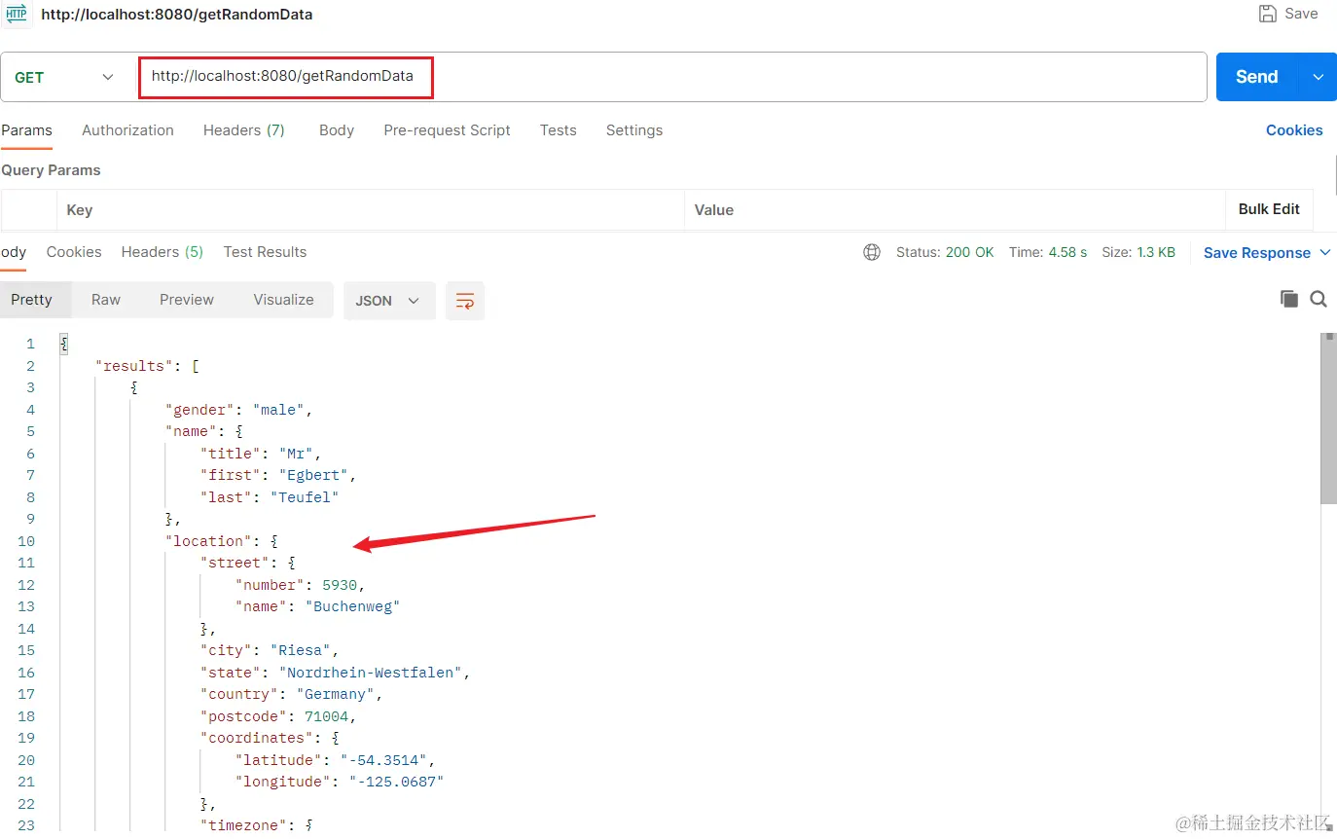Image resolution: width=1337 pixels, height=839 pixels.
Task: Go to the Tests tab
Action: pyautogui.click(x=559, y=130)
